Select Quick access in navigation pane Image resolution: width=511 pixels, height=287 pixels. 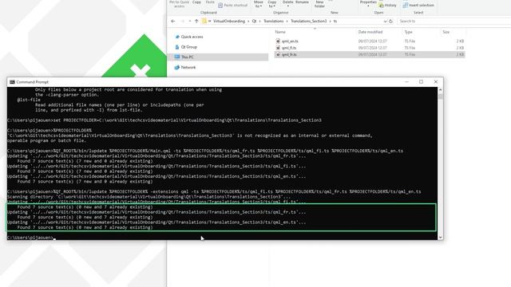point(192,37)
